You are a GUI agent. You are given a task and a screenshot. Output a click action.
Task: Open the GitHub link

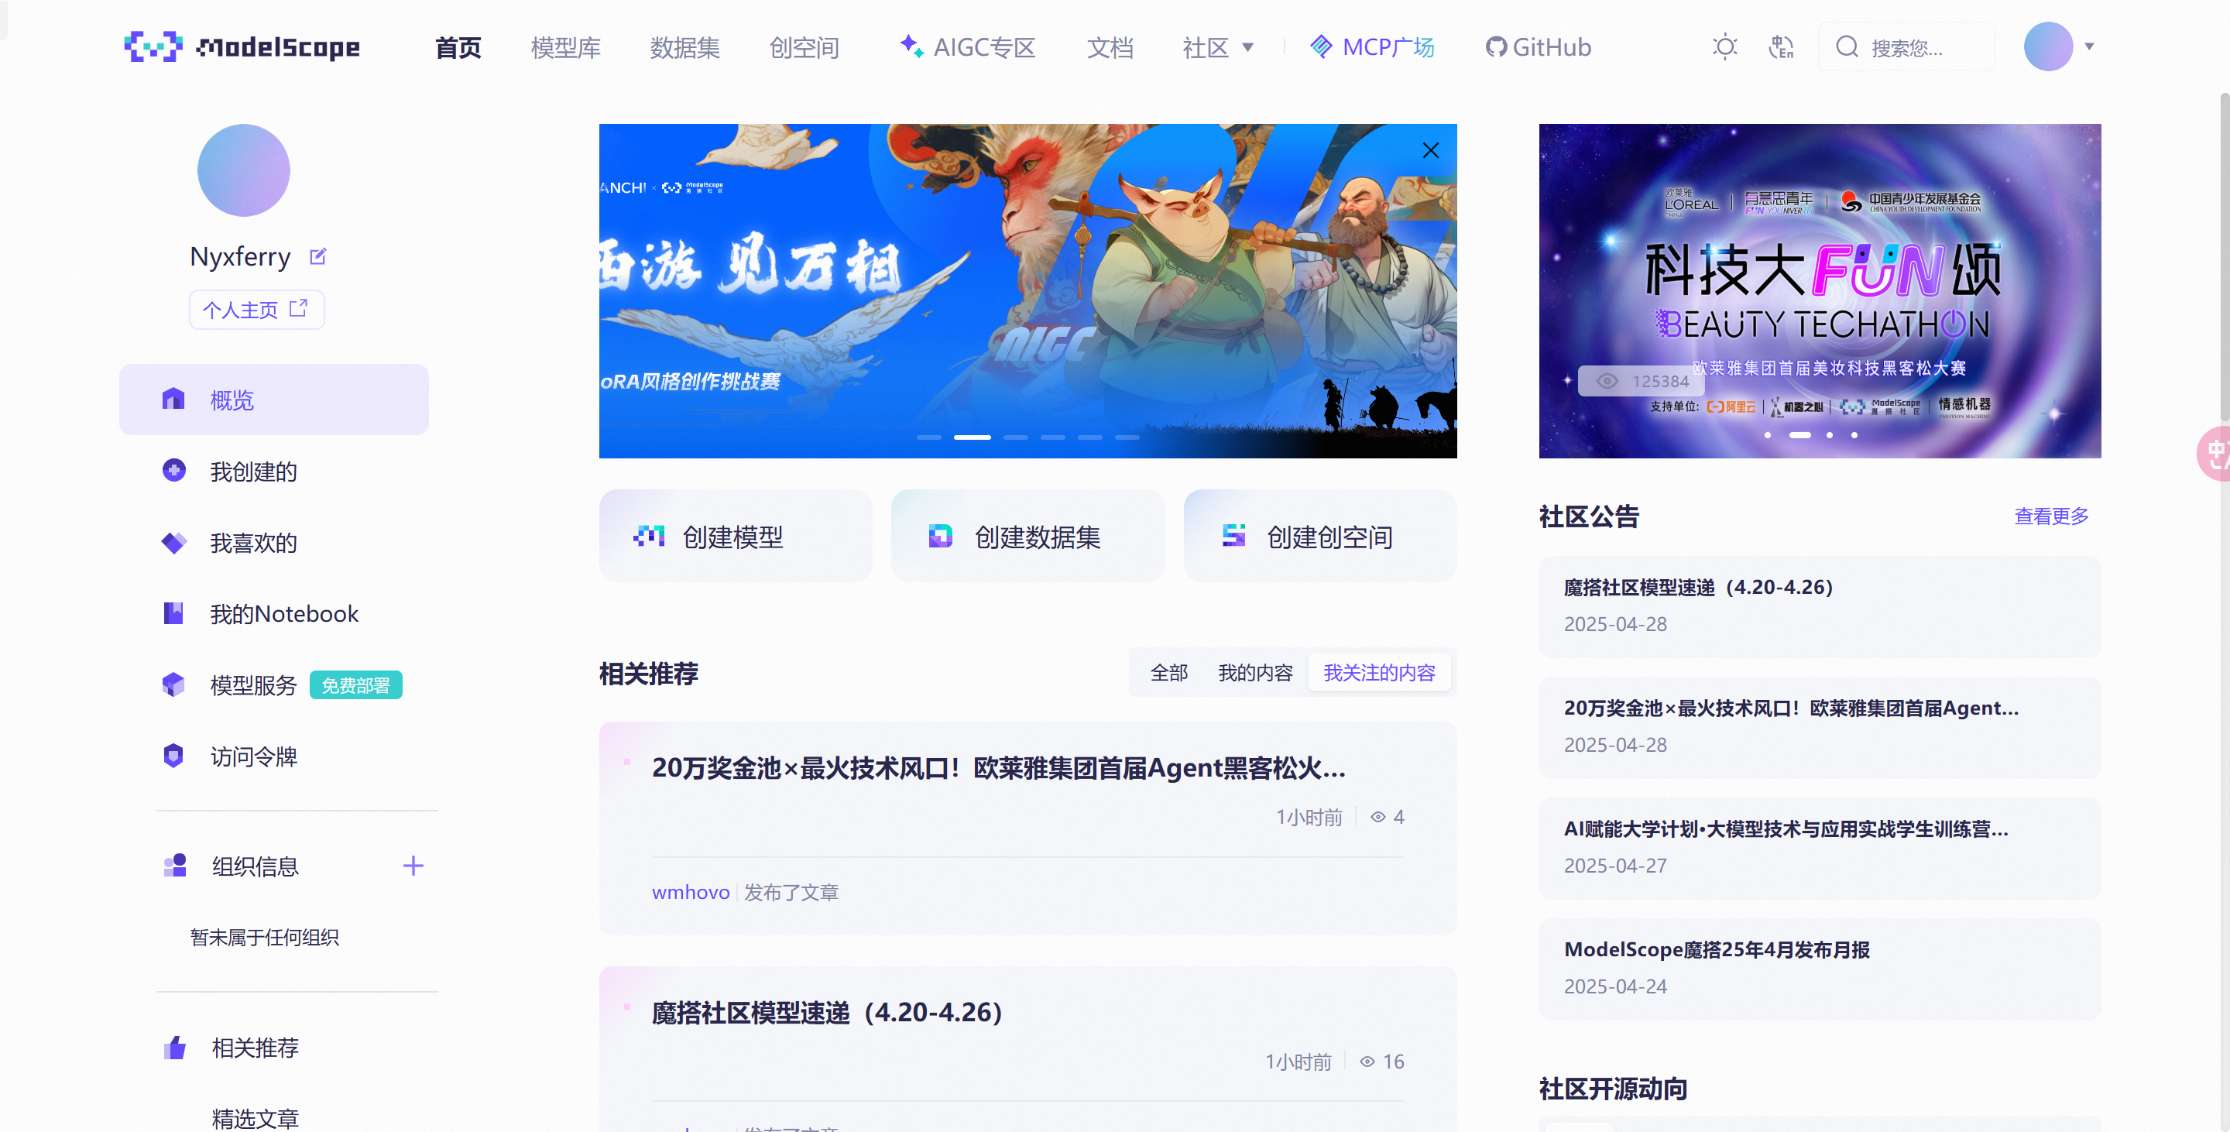[x=1539, y=46]
